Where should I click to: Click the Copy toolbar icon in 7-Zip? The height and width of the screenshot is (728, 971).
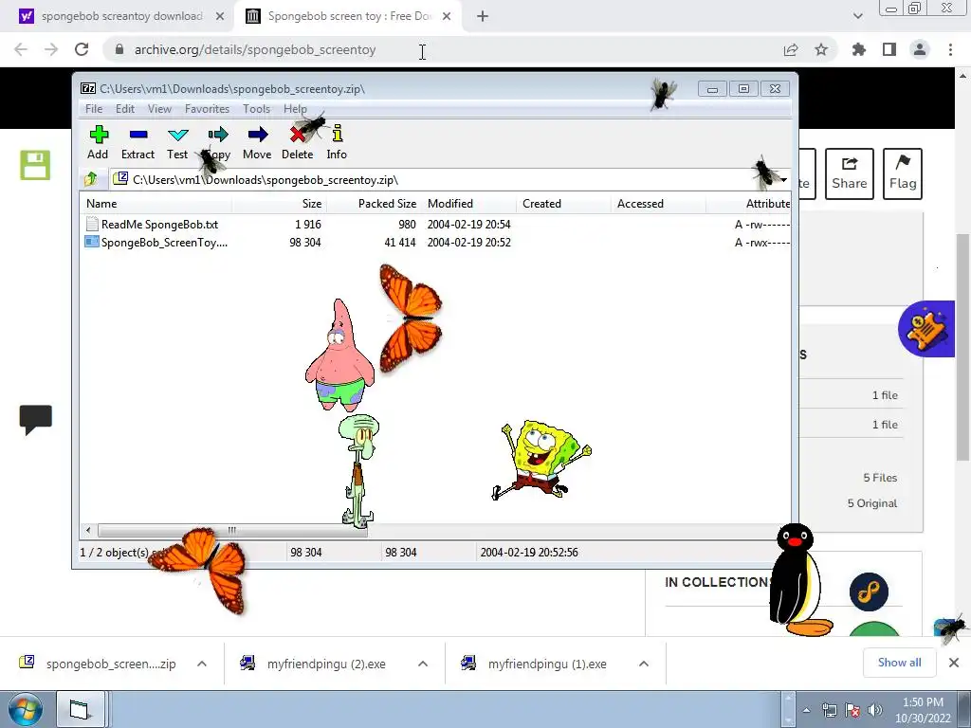(x=217, y=143)
